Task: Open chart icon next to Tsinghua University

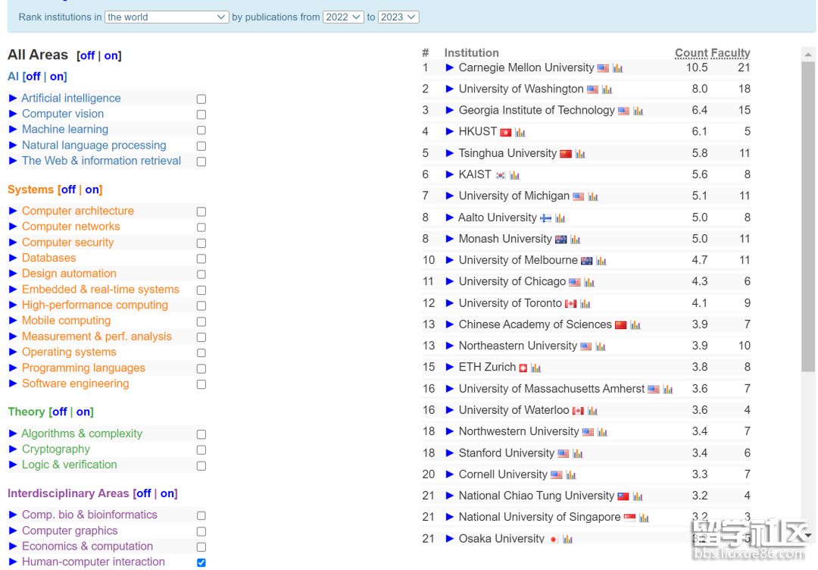Action: (x=580, y=154)
